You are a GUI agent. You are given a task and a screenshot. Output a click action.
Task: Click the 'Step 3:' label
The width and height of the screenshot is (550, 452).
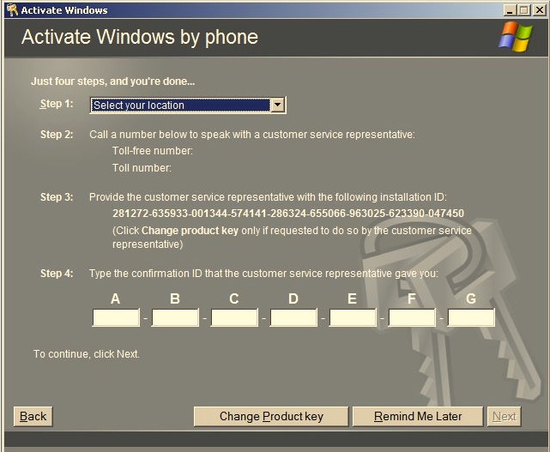(57, 197)
